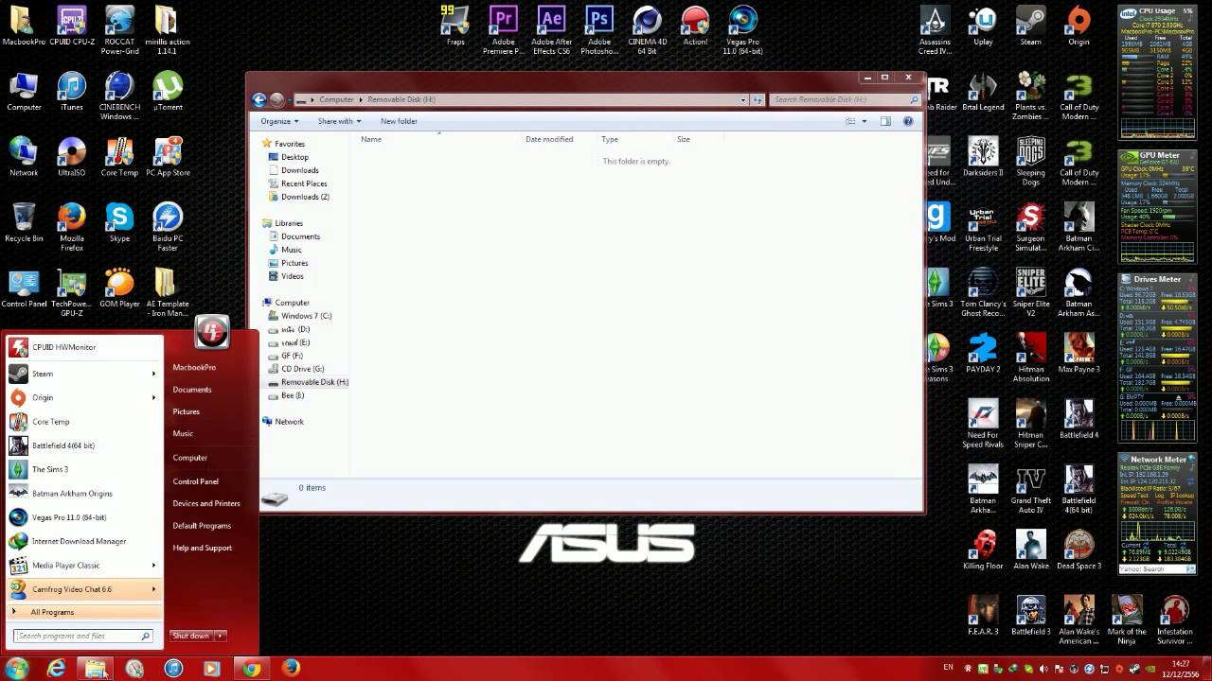Click the Google Chrome taskbar icon
The image size is (1212, 681).
click(251, 669)
